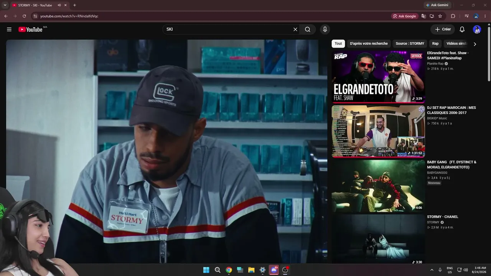Start voice search with the microphone
491x276 pixels.
click(325, 30)
